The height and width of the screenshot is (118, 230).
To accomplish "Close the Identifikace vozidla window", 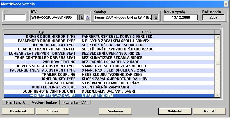I will coord(226,4).
